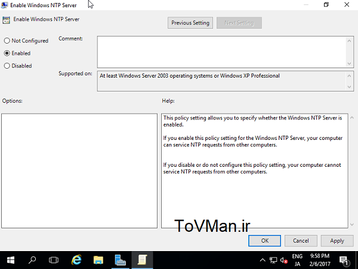
Task: Switch to Server Manager on the taskbar
Action: [120, 260]
